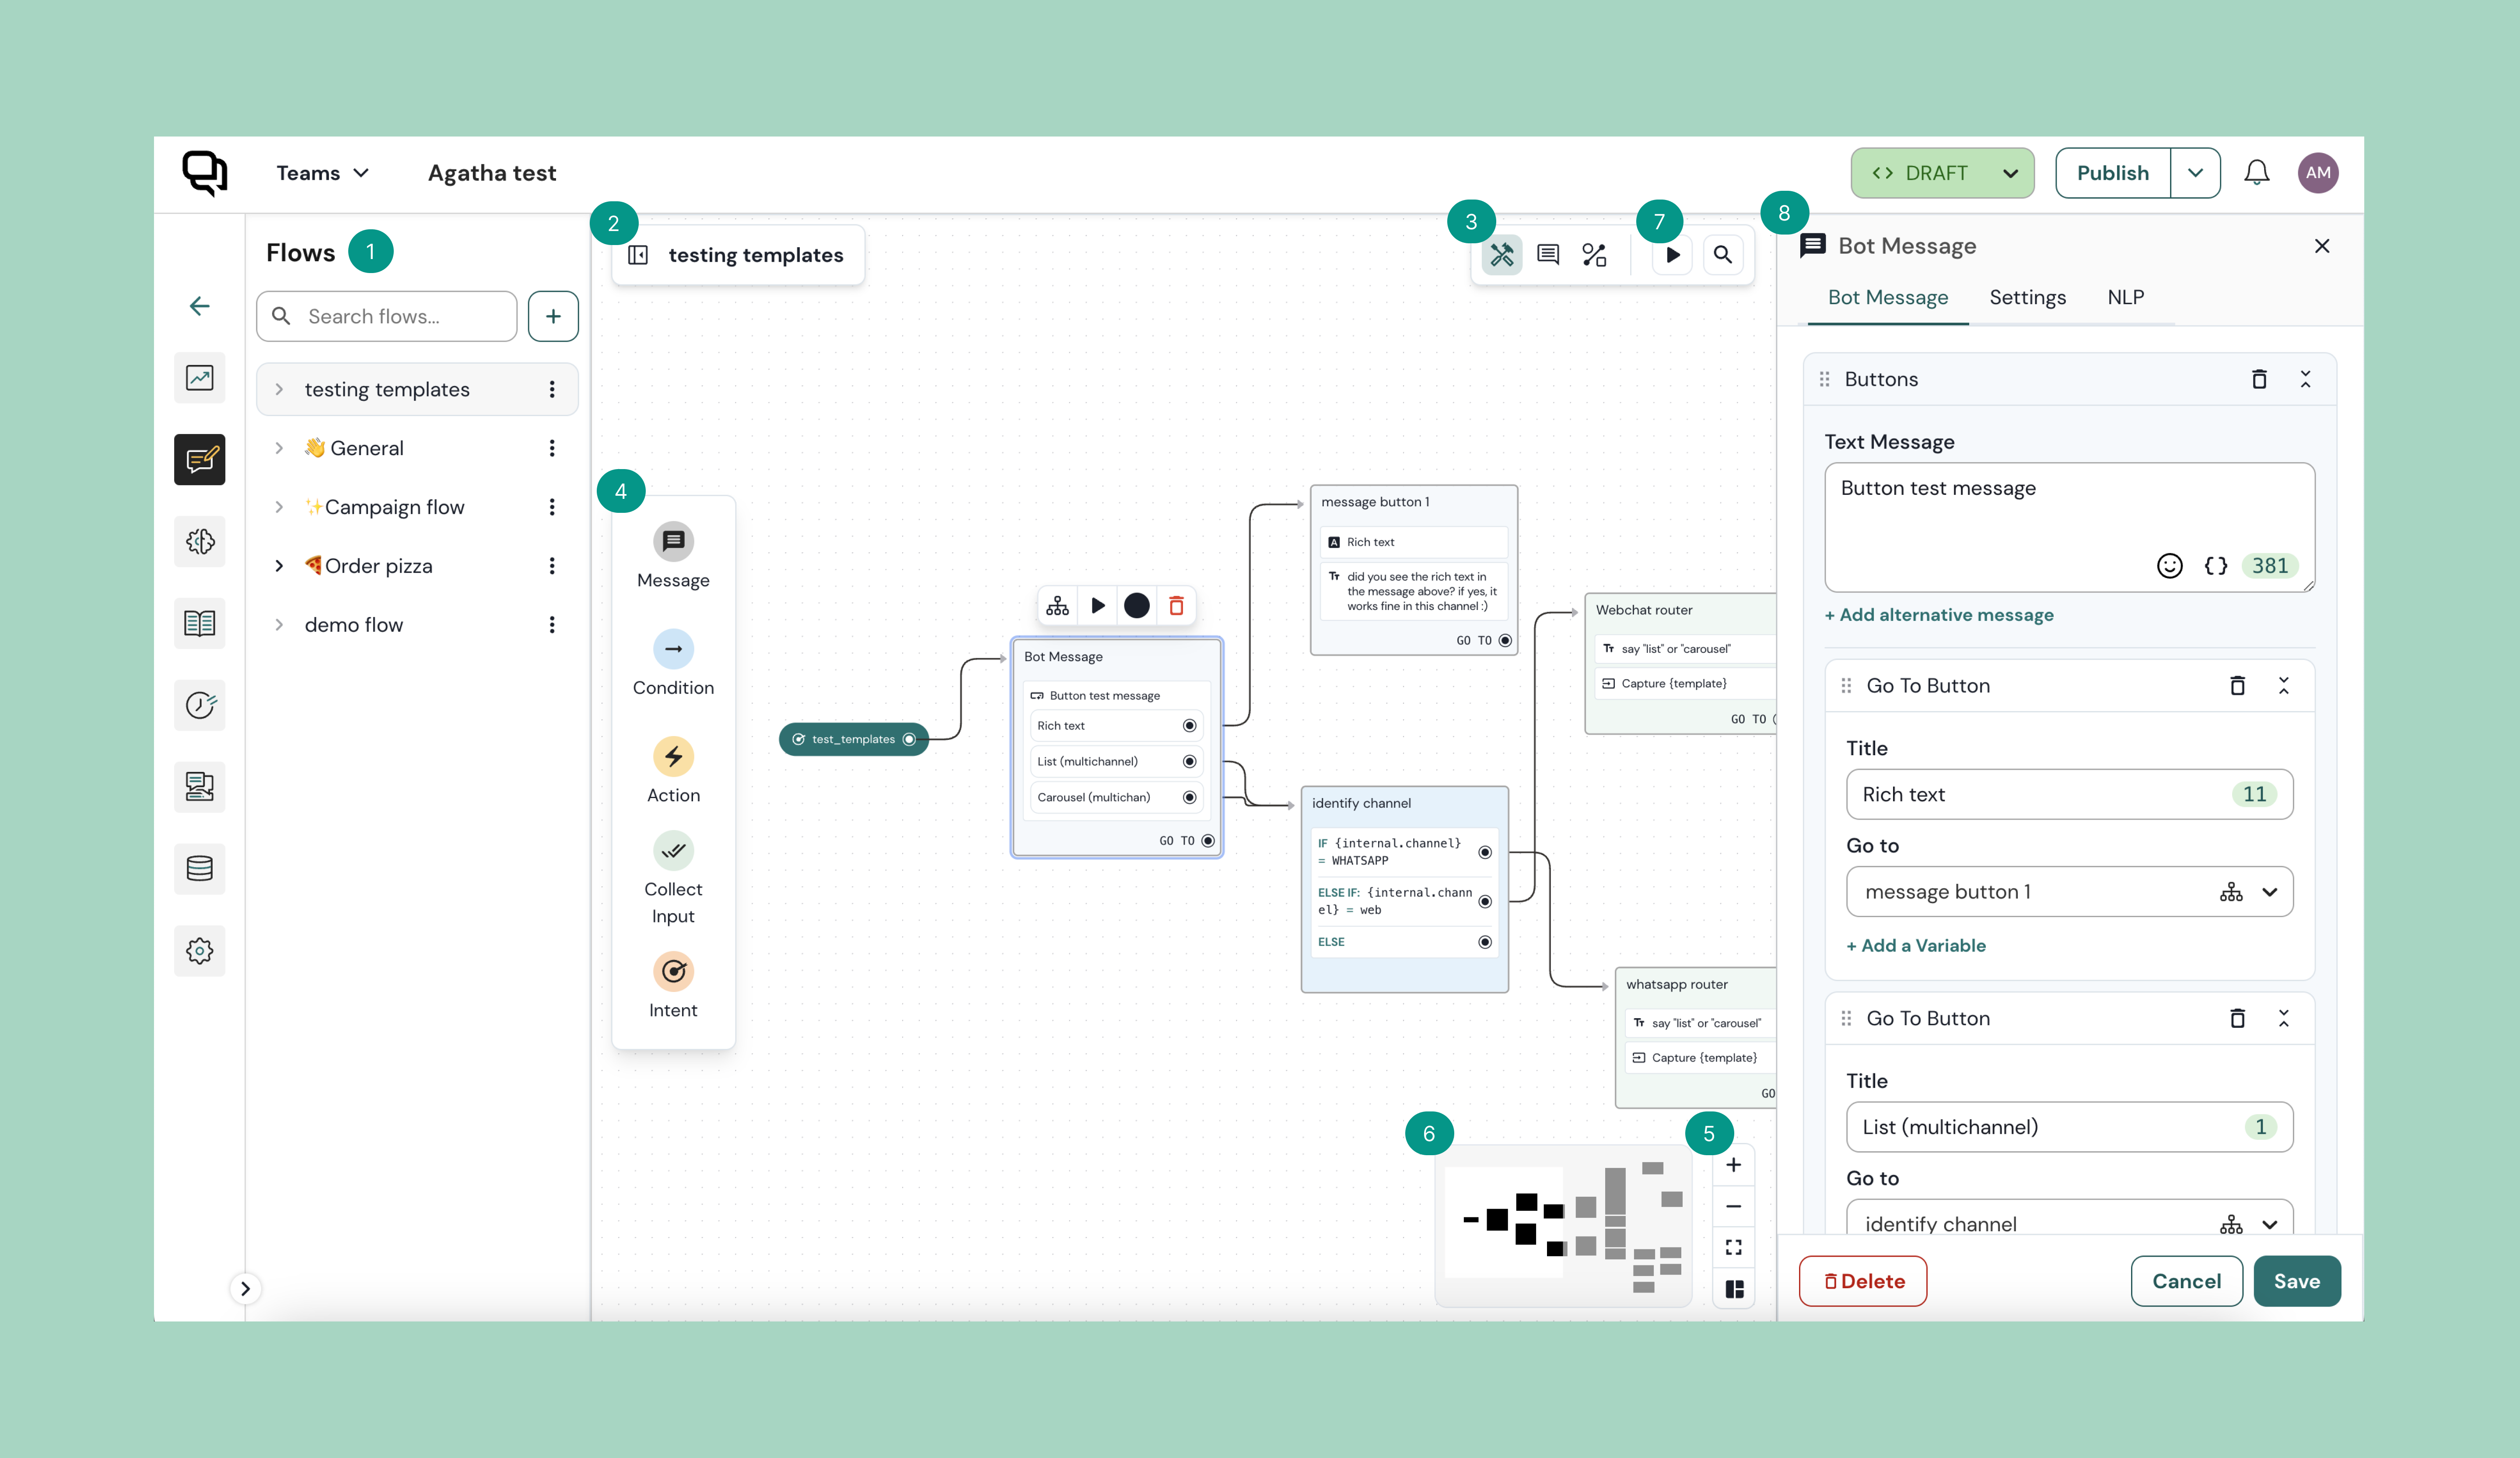Switch to the NLP tab
Screen dimensions: 2520x1458
(x=2125, y=297)
